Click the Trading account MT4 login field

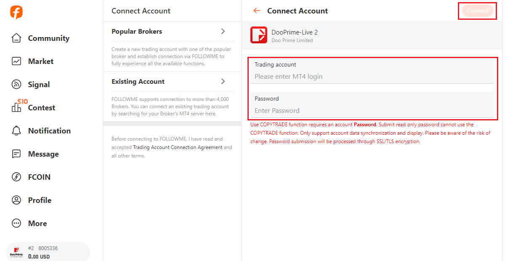pos(372,77)
